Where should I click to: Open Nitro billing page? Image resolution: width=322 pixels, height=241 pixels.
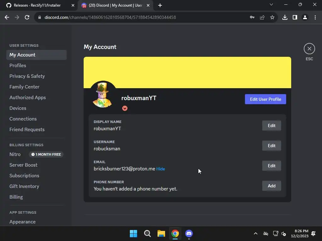(15, 154)
